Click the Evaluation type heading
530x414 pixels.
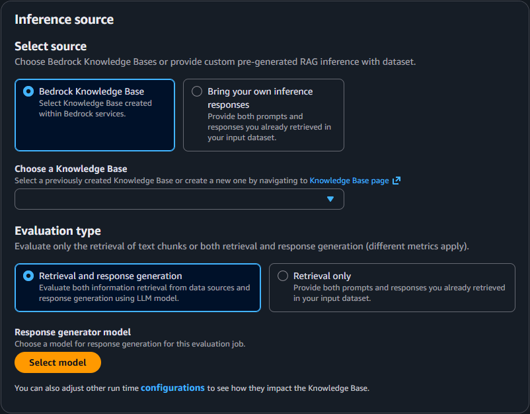[x=57, y=231]
